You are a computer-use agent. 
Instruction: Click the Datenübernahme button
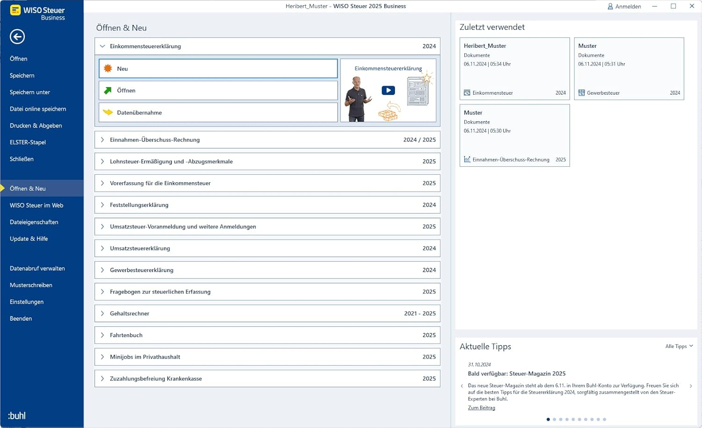click(x=218, y=112)
